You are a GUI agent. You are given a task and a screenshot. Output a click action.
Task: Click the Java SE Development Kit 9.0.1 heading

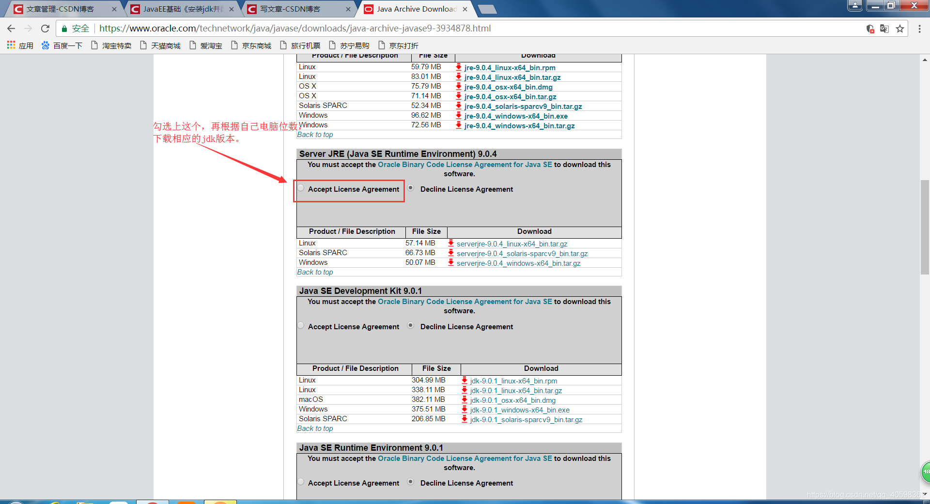pyautogui.click(x=360, y=291)
